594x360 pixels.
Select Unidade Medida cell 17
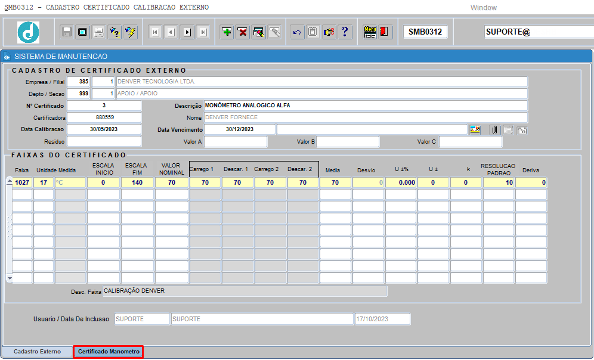click(44, 182)
